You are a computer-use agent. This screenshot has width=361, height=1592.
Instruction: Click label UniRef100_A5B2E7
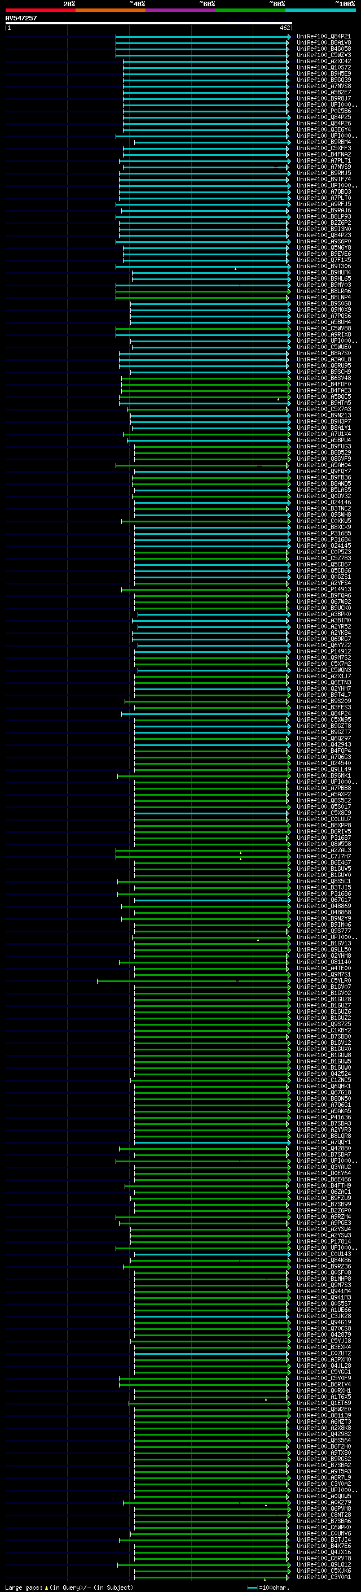click(x=323, y=92)
